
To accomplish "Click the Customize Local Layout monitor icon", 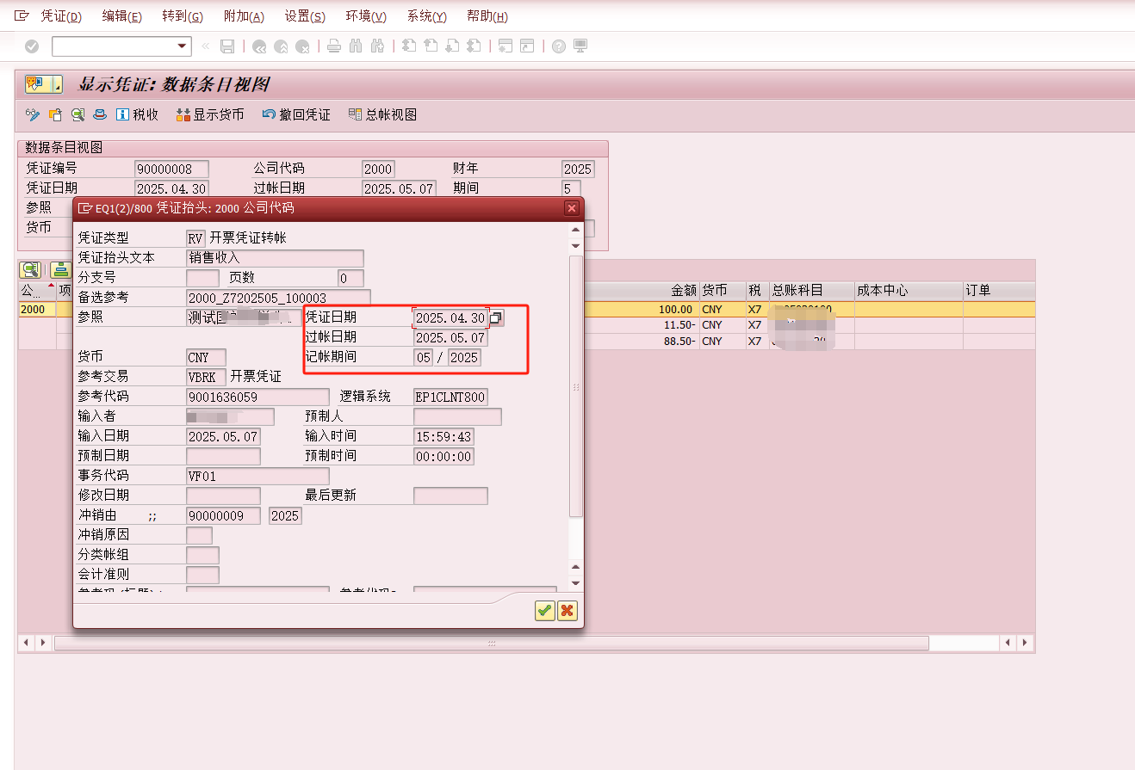I will (580, 46).
